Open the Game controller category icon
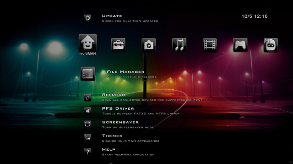293x164 pixels. (x=240, y=45)
